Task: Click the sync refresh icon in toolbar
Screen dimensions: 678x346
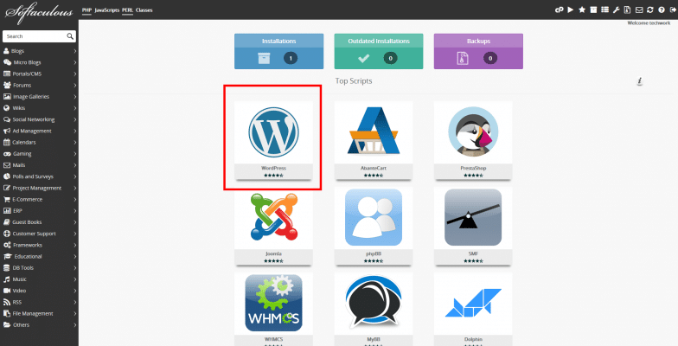Action: [649, 10]
